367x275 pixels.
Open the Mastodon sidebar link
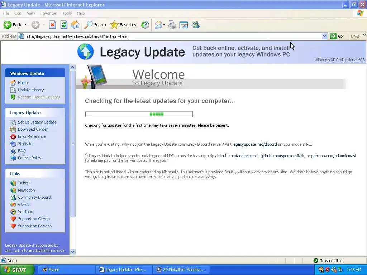27,190
